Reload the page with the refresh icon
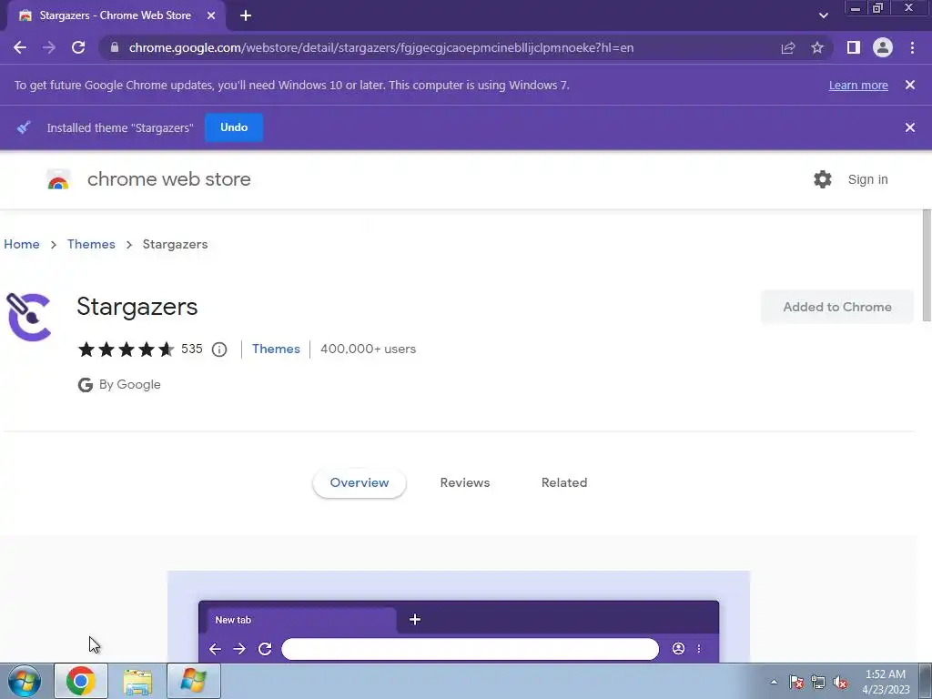This screenshot has height=699, width=932. [78, 47]
